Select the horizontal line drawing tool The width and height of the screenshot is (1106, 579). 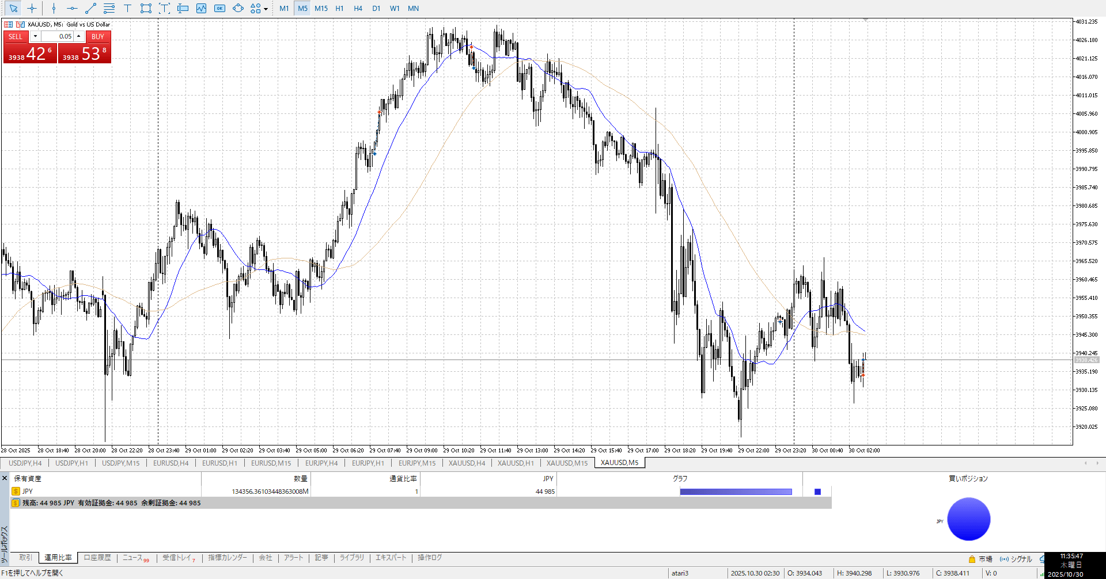pyautogui.click(x=72, y=8)
